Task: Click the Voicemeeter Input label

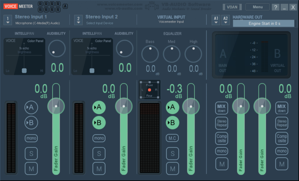Action: click(171, 22)
